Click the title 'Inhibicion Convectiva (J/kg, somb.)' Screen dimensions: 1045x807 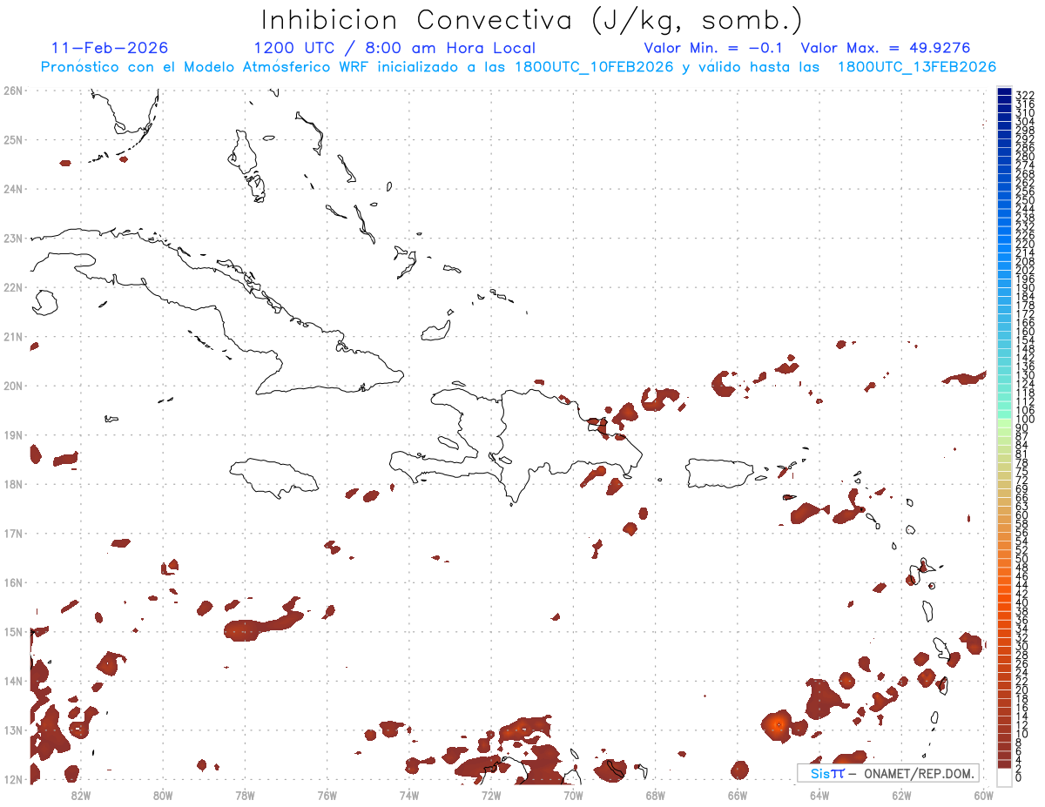click(x=532, y=21)
